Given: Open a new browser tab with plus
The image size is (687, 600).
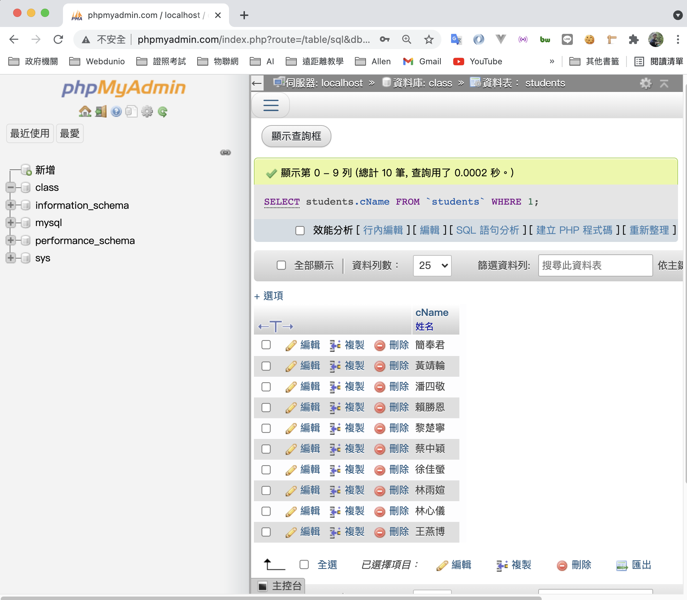Looking at the screenshot, I should point(244,15).
